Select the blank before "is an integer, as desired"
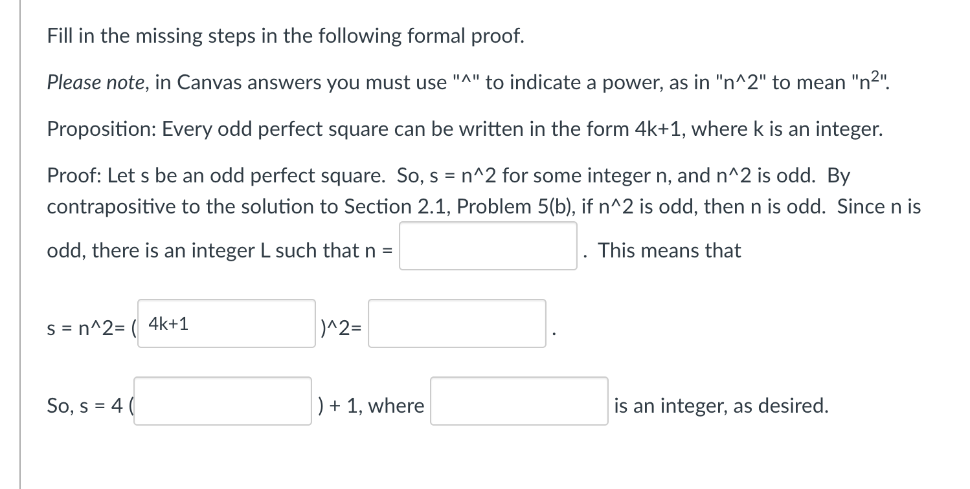The width and height of the screenshot is (970, 489). click(x=519, y=401)
